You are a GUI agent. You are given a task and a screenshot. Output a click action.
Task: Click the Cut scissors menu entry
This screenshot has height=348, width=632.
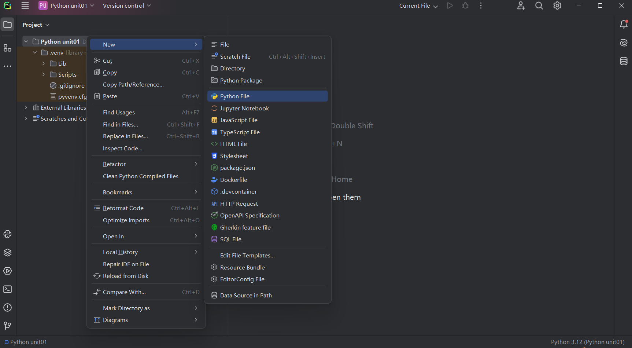[x=147, y=61]
